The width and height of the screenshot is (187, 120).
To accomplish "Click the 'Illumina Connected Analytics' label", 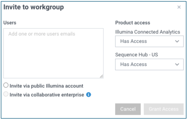I will 148,32.
